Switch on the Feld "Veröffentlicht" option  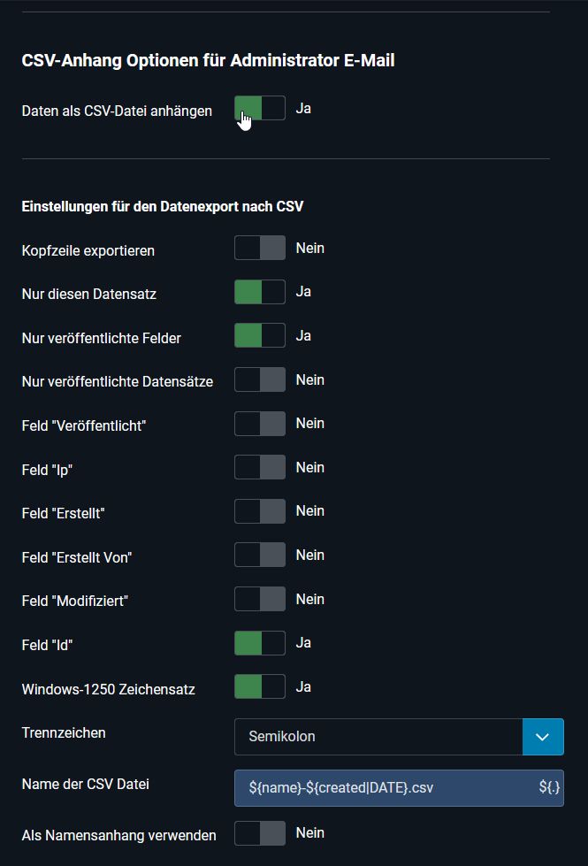pos(258,423)
